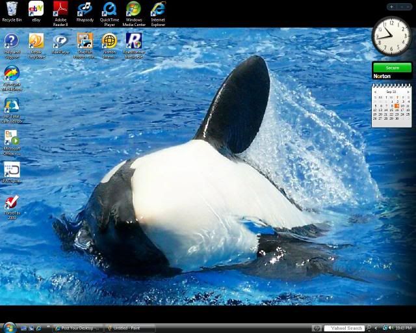Click the volume speaker tray icon
The width and height of the screenshot is (416, 333).
click(x=391, y=328)
